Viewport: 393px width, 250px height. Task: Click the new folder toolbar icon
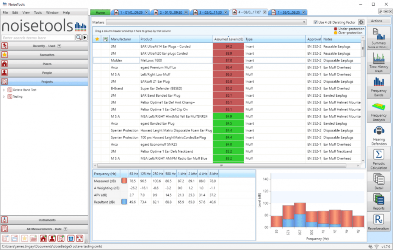tap(33, 239)
